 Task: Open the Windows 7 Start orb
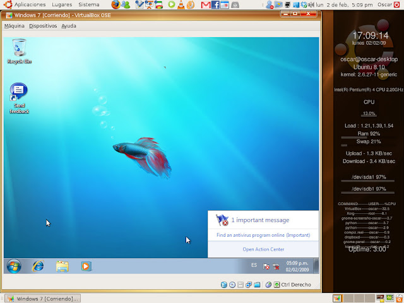coord(14,266)
